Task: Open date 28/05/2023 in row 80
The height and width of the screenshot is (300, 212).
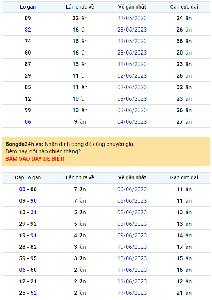Action: pos(132,53)
